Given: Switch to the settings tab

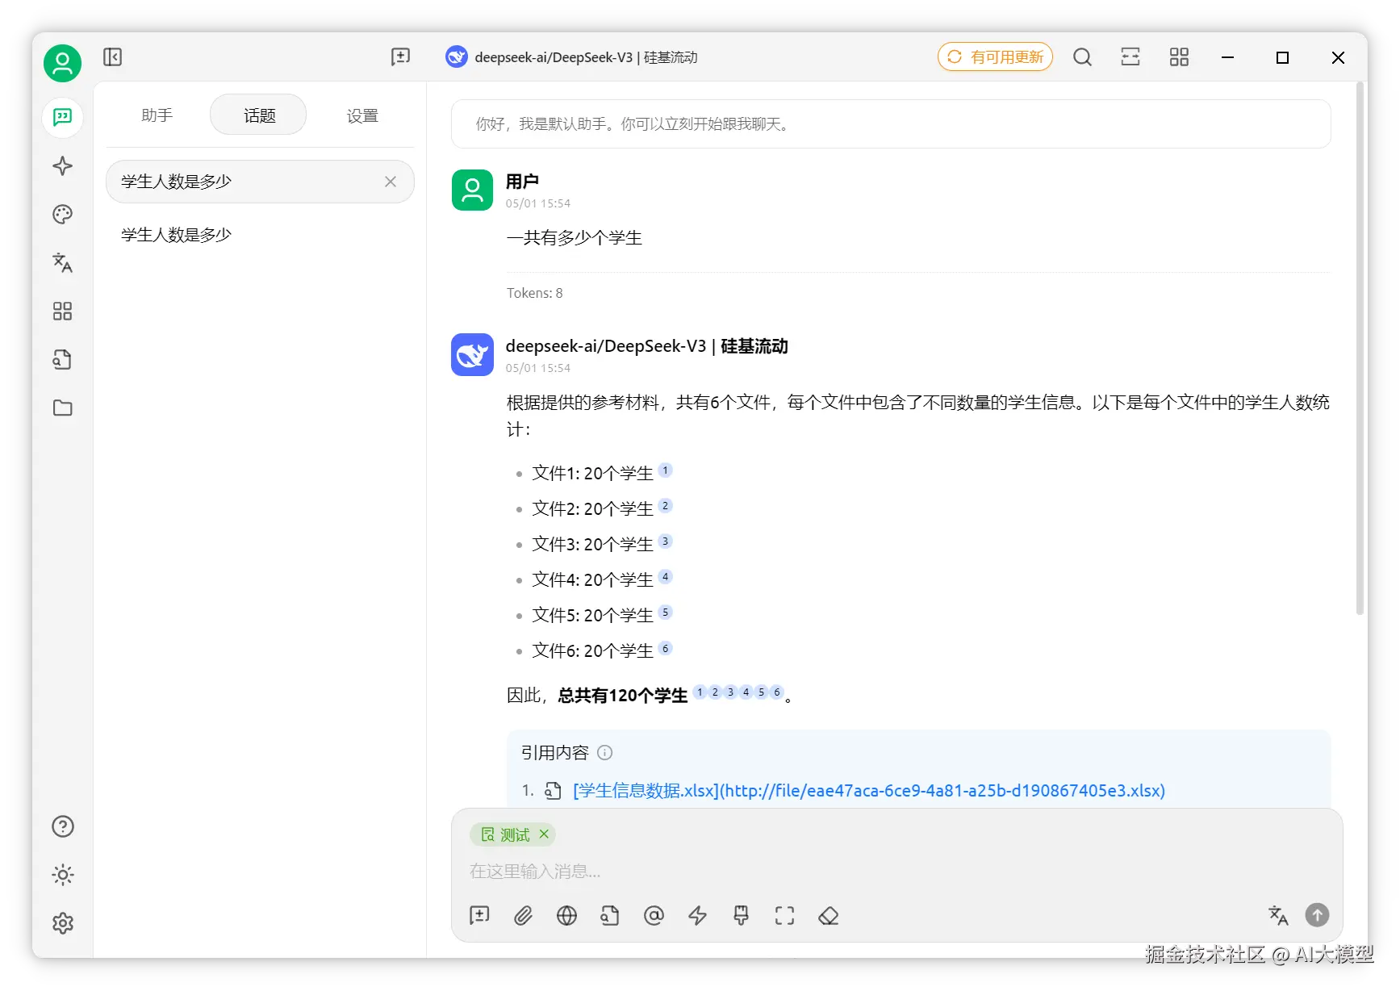Looking at the screenshot, I should pos(362,115).
